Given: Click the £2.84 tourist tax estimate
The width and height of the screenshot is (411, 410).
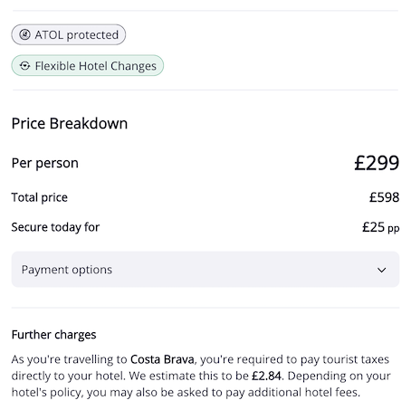Looking at the screenshot, I should pos(266,376).
